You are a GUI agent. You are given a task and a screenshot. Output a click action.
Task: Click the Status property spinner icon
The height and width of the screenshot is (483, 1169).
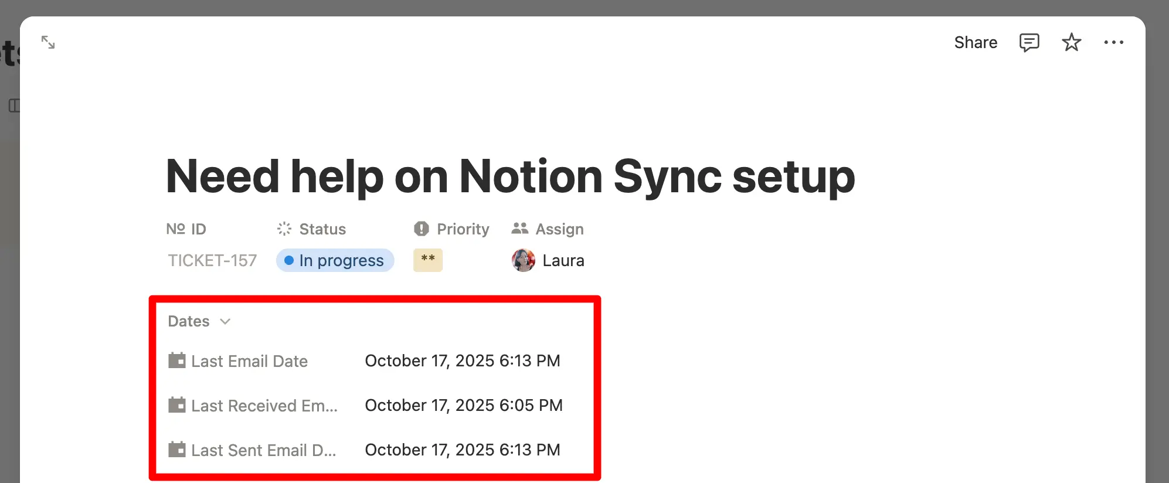coord(284,229)
